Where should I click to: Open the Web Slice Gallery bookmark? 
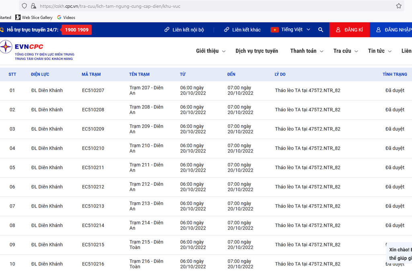(x=34, y=17)
